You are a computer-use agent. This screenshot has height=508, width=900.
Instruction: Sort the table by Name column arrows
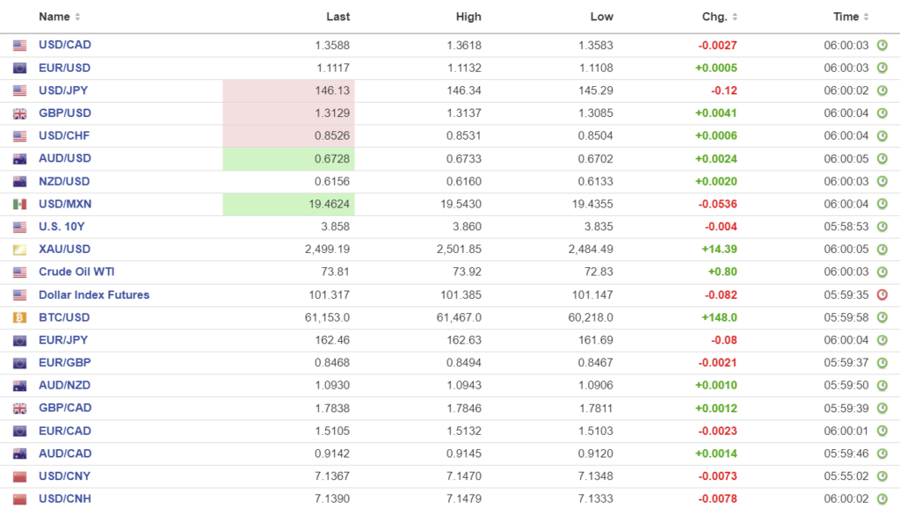(77, 17)
